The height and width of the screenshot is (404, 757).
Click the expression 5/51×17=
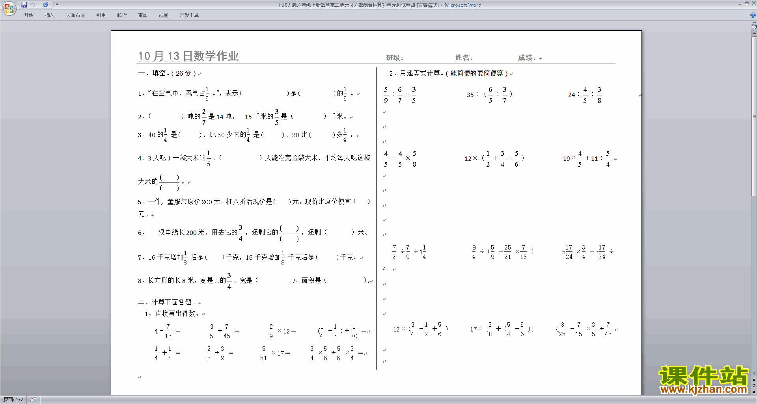(x=275, y=353)
